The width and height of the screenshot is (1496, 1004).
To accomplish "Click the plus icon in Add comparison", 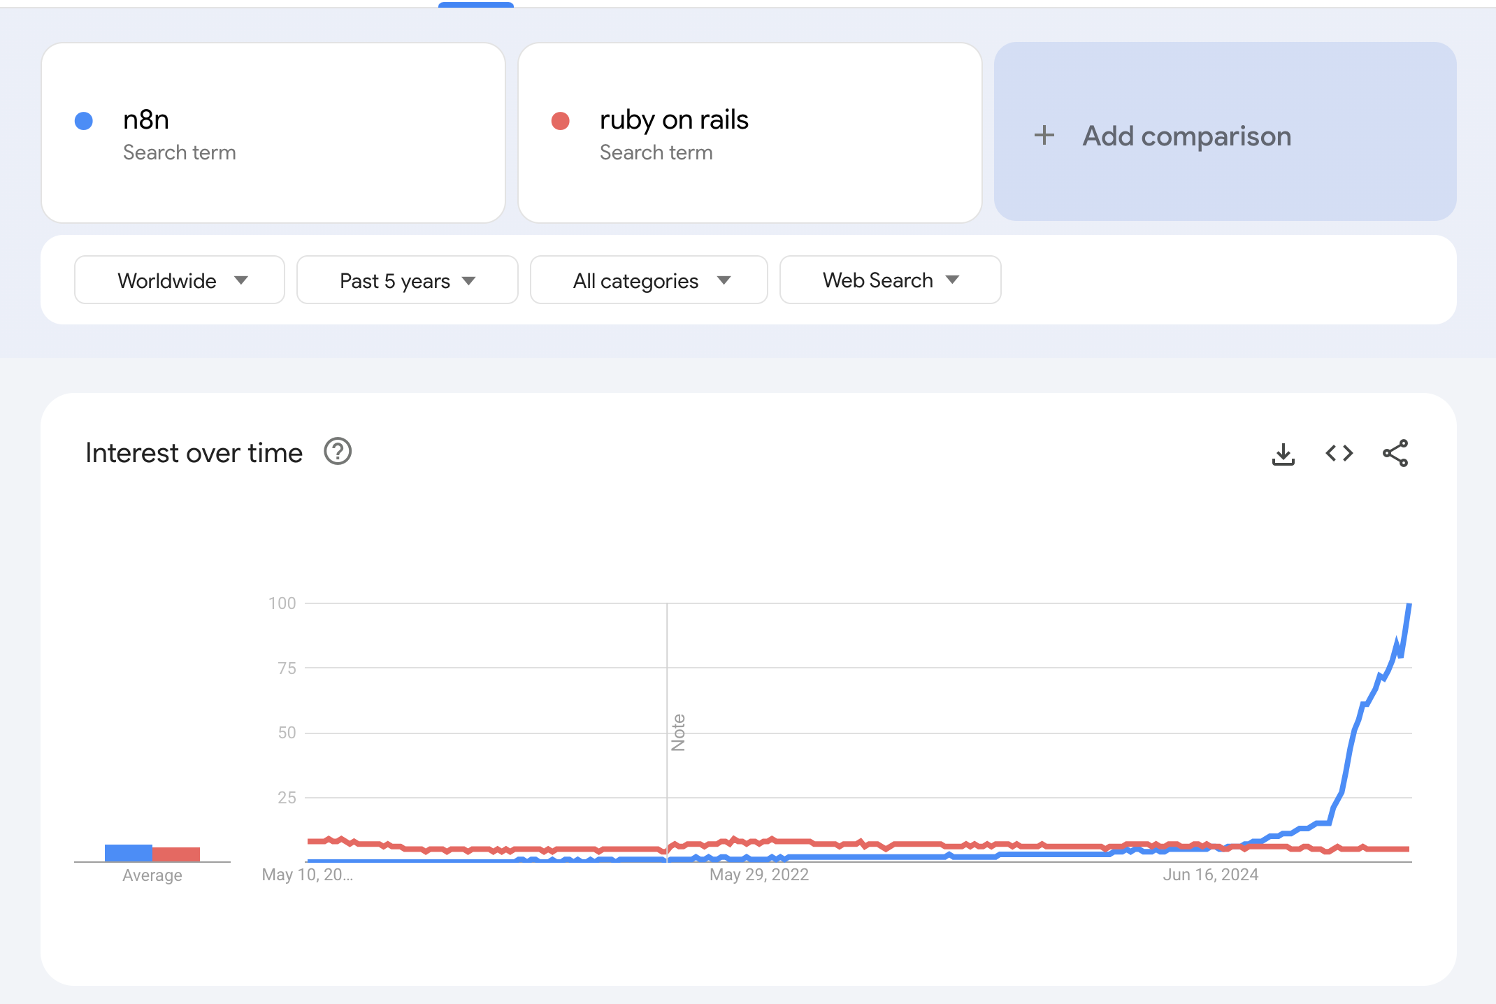I will pos(1044,135).
